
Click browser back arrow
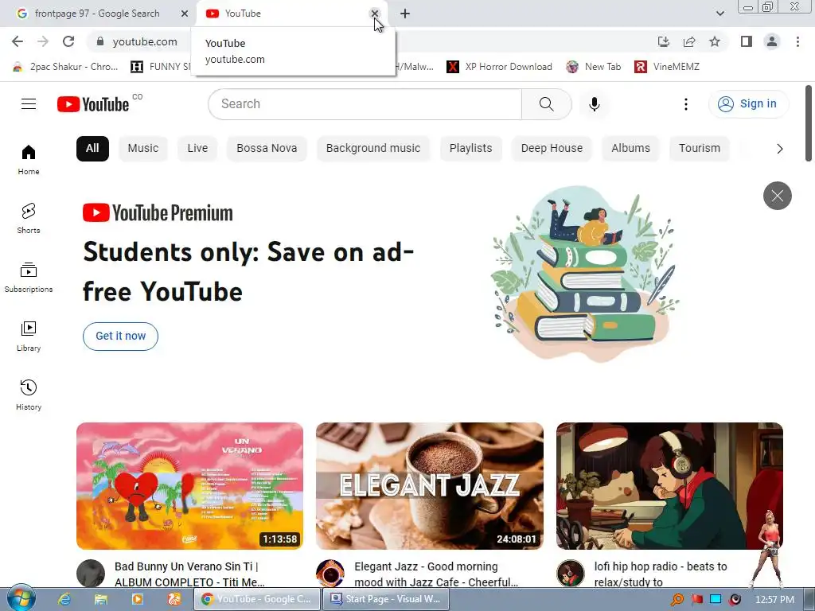[18, 41]
